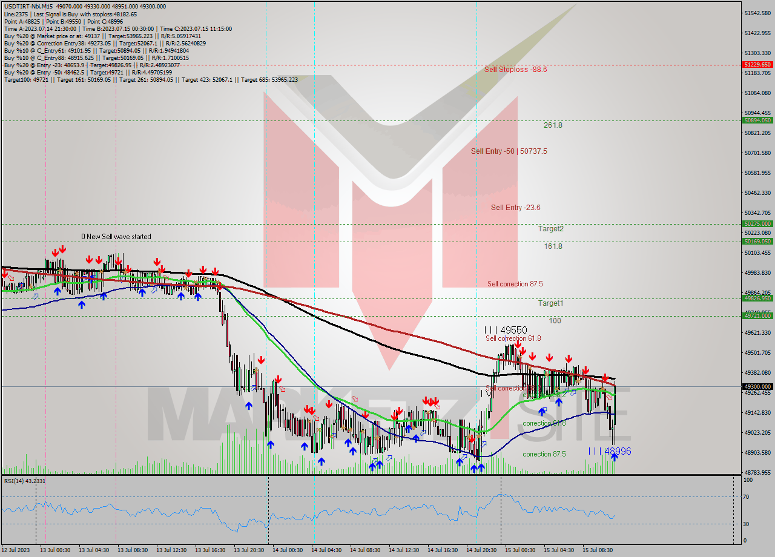Select the '161.8' Fibonacci label
775x557 pixels.
coord(553,246)
